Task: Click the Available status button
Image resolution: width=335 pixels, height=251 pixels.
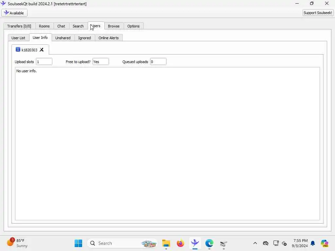Action: click(x=14, y=13)
